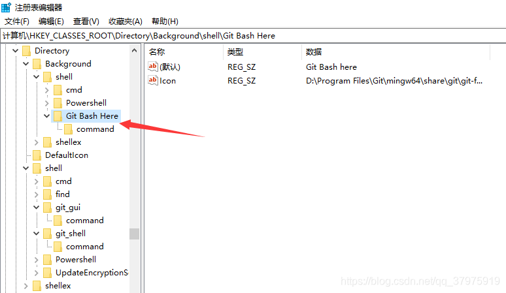Select the Powershell key below git_shell
Image resolution: width=506 pixels, height=293 pixels.
click(76, 260)
